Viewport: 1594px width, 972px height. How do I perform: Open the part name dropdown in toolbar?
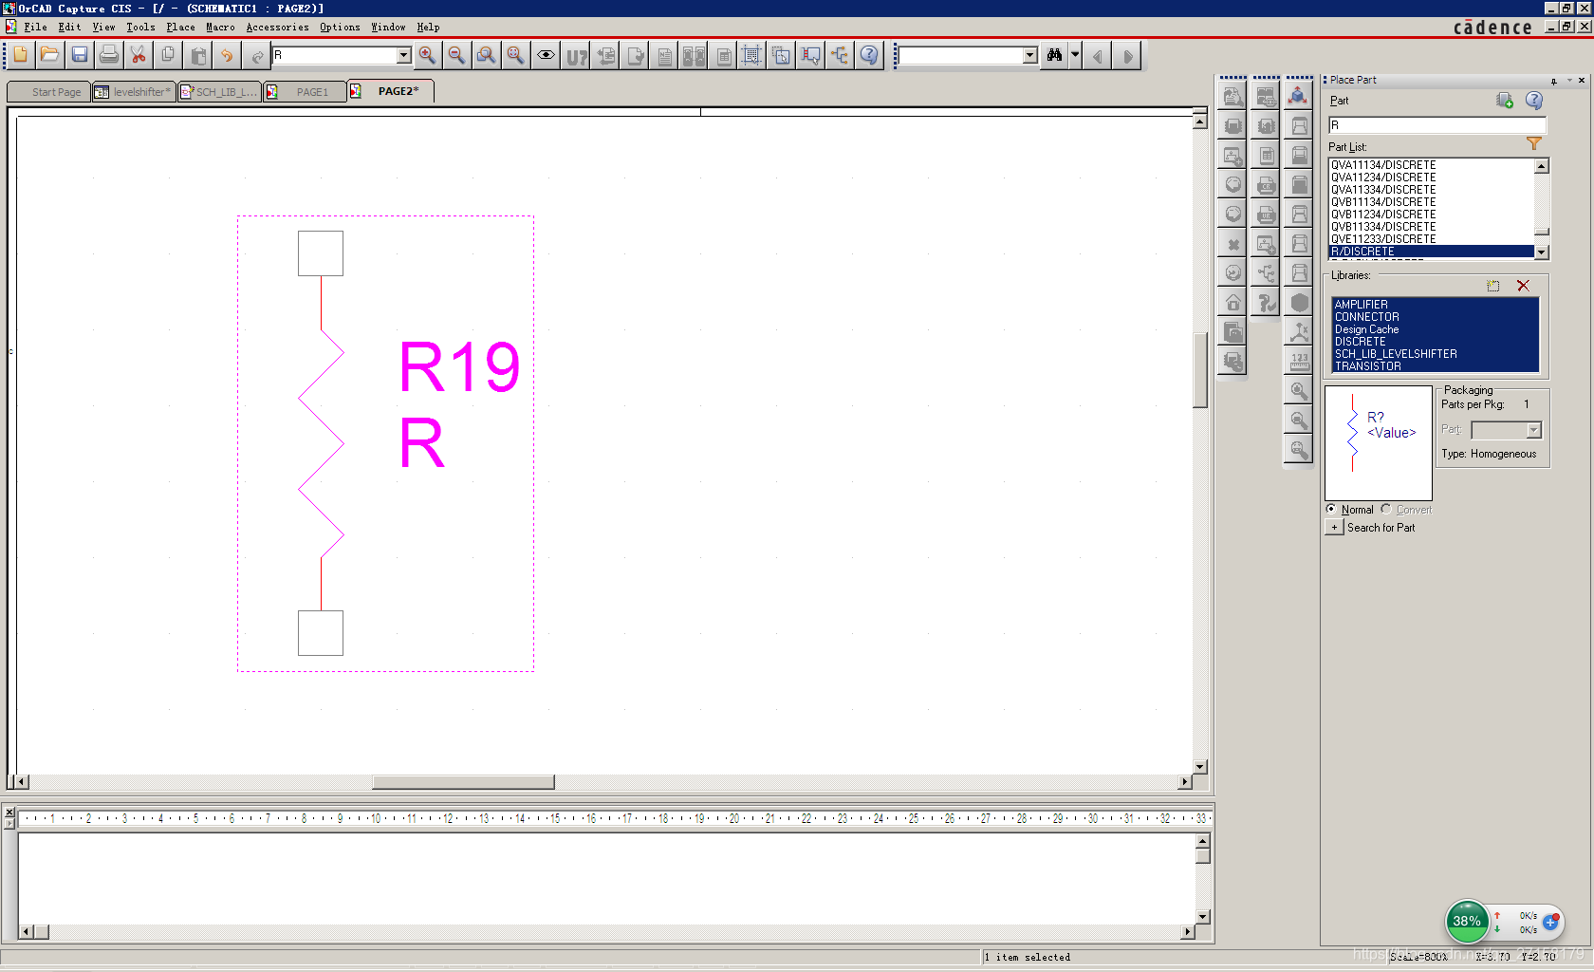click(x=403, y=56)
